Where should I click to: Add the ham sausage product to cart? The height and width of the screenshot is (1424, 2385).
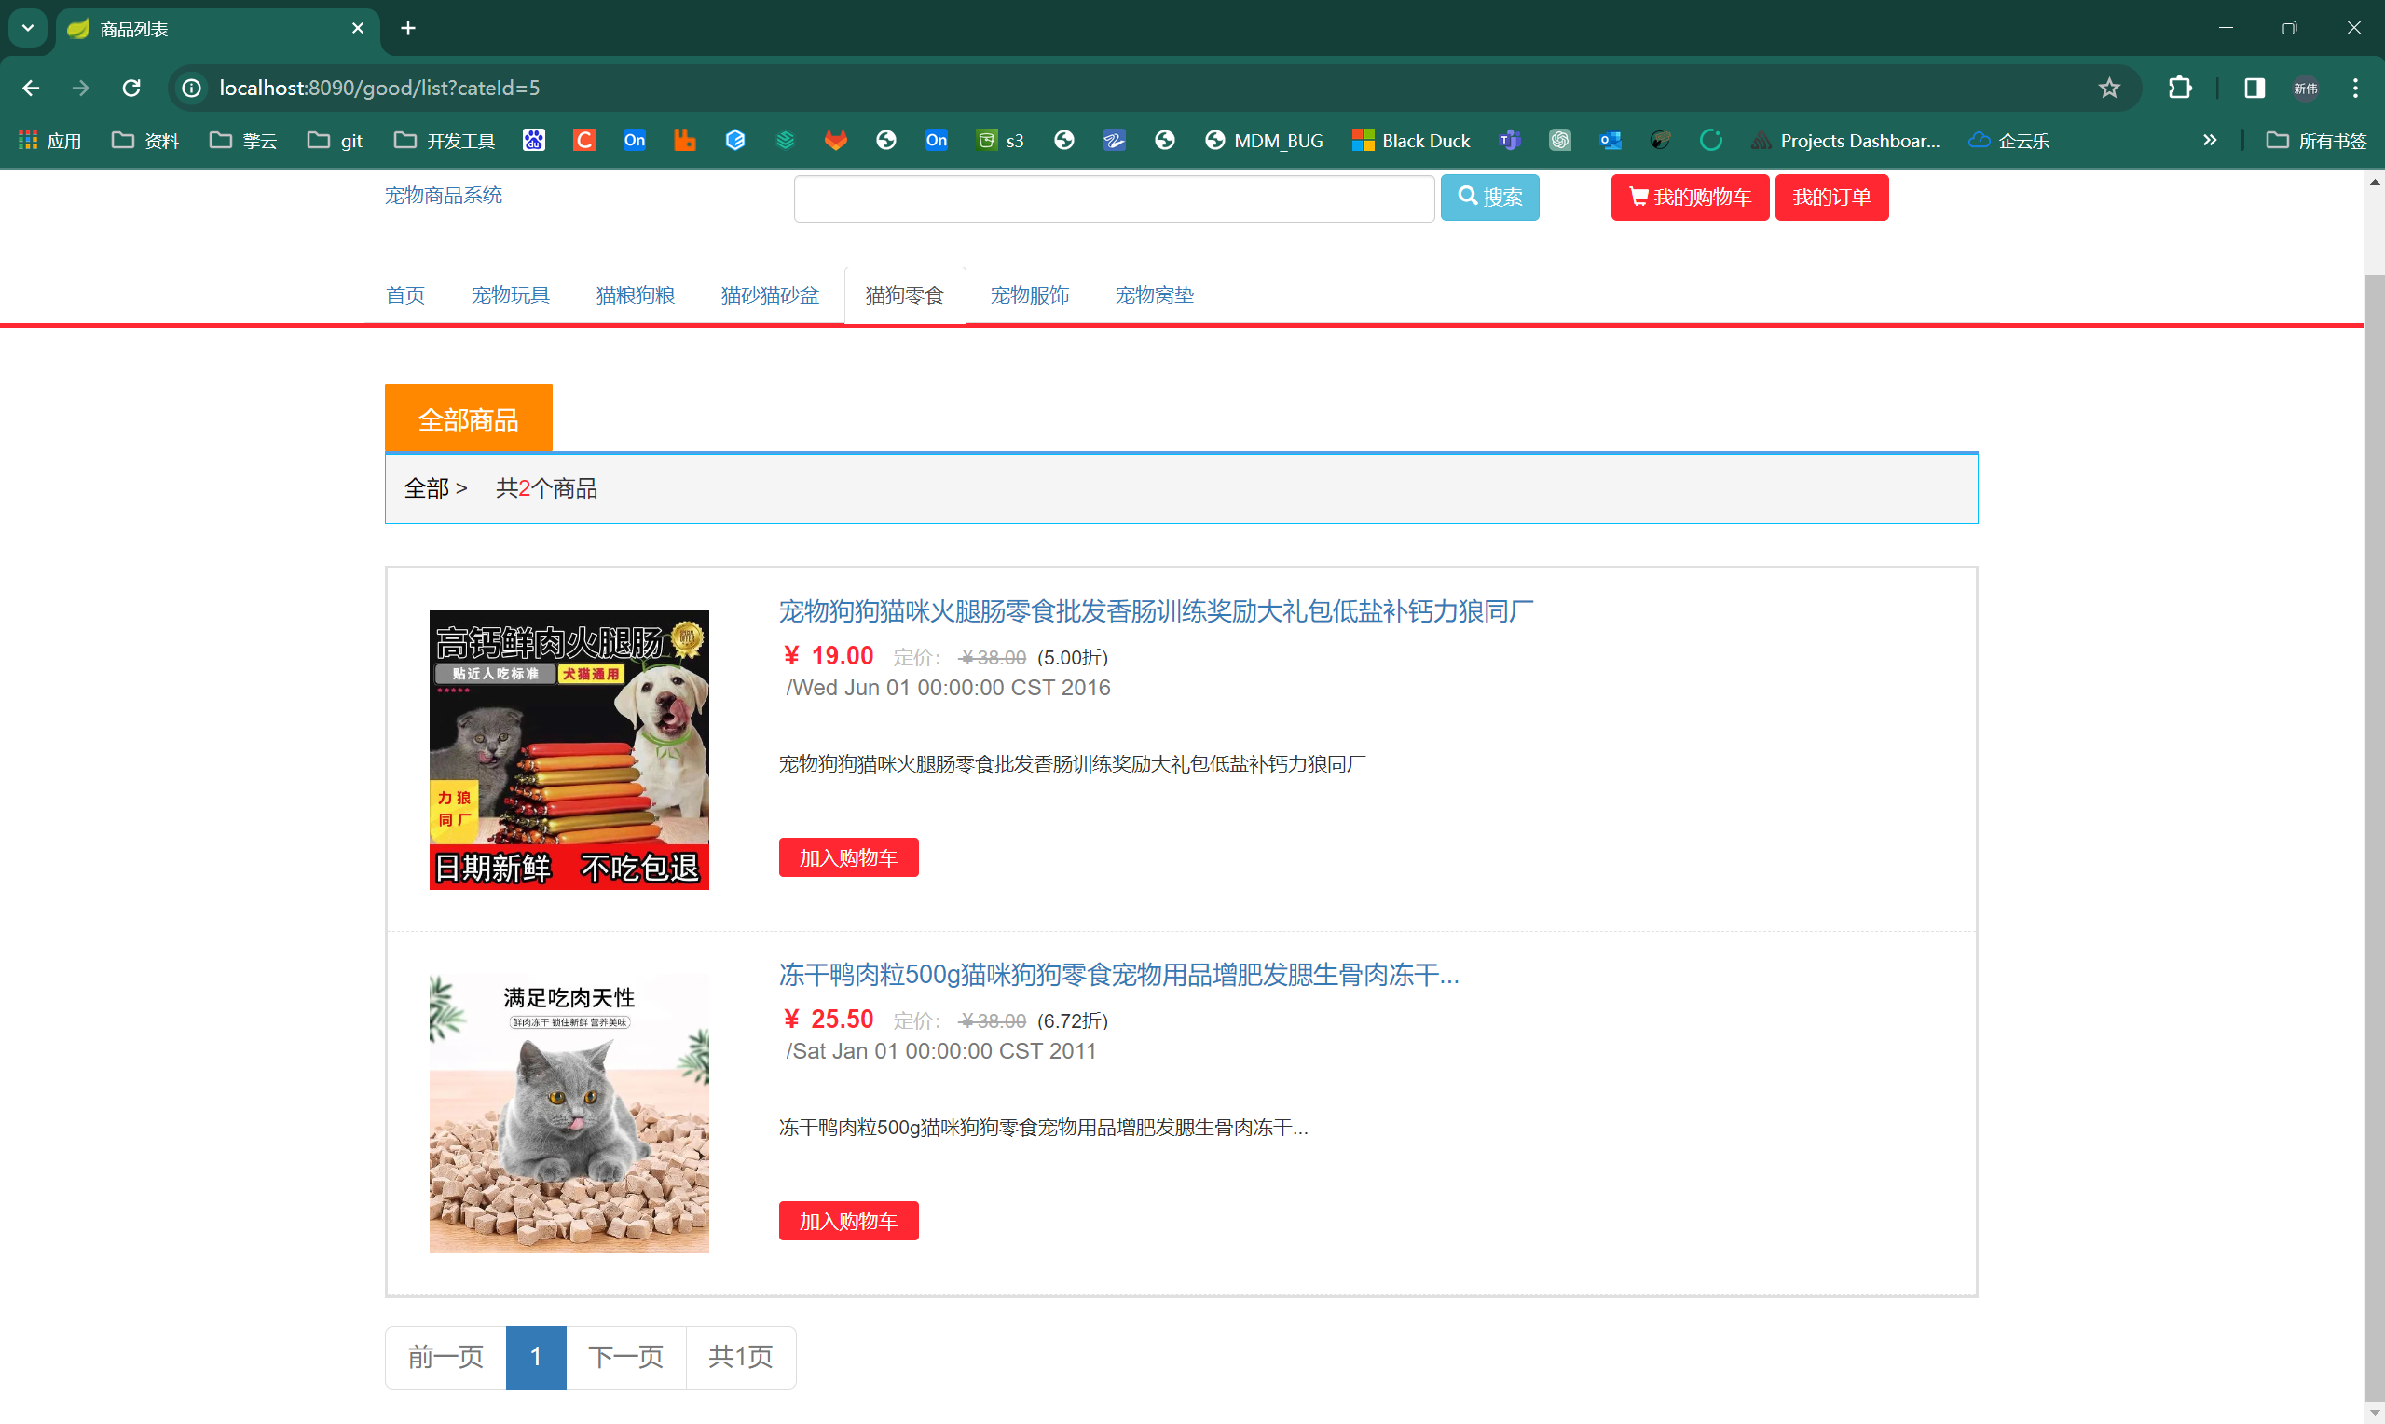click(848, 858)
